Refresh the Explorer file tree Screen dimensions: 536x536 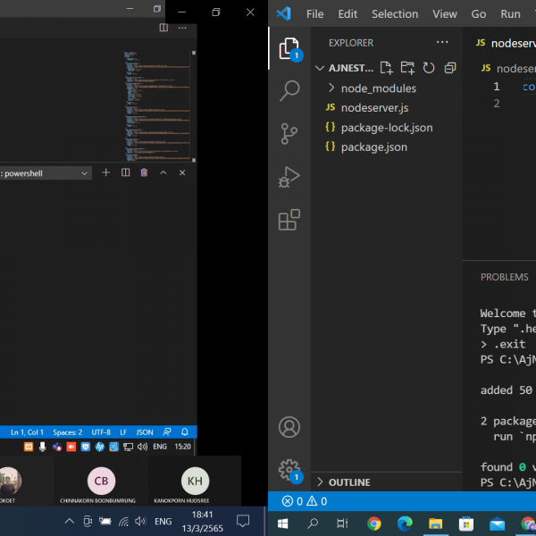click(x=429, y=68)
